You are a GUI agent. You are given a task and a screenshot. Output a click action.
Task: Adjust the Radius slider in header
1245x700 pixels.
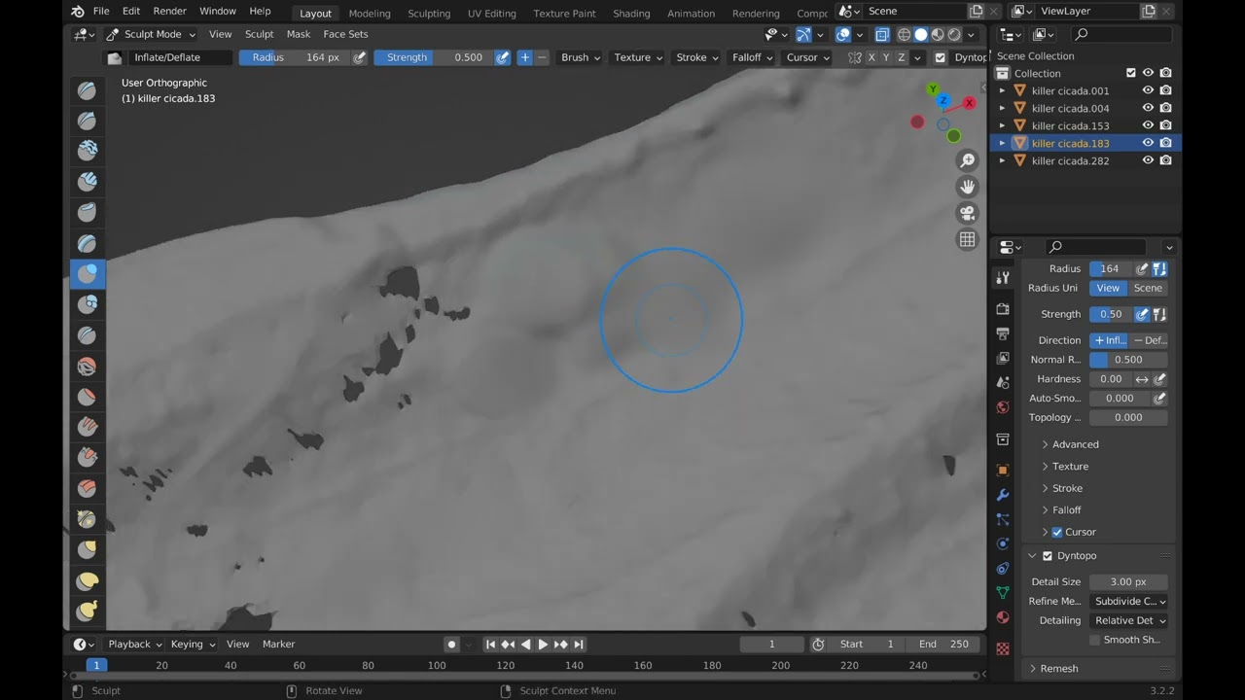[295, 57]
